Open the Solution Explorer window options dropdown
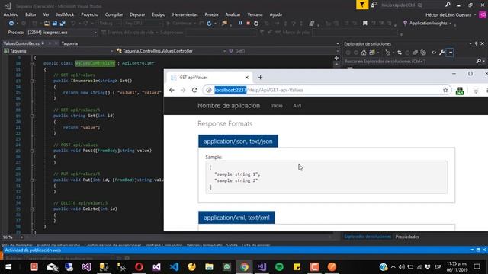The image size is (488, 274). coord(470,44)
